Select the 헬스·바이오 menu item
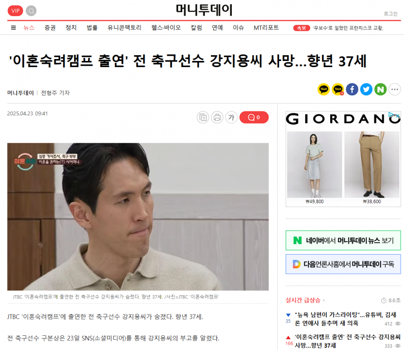Screen dimensions: 404x350 pos(166,27)
